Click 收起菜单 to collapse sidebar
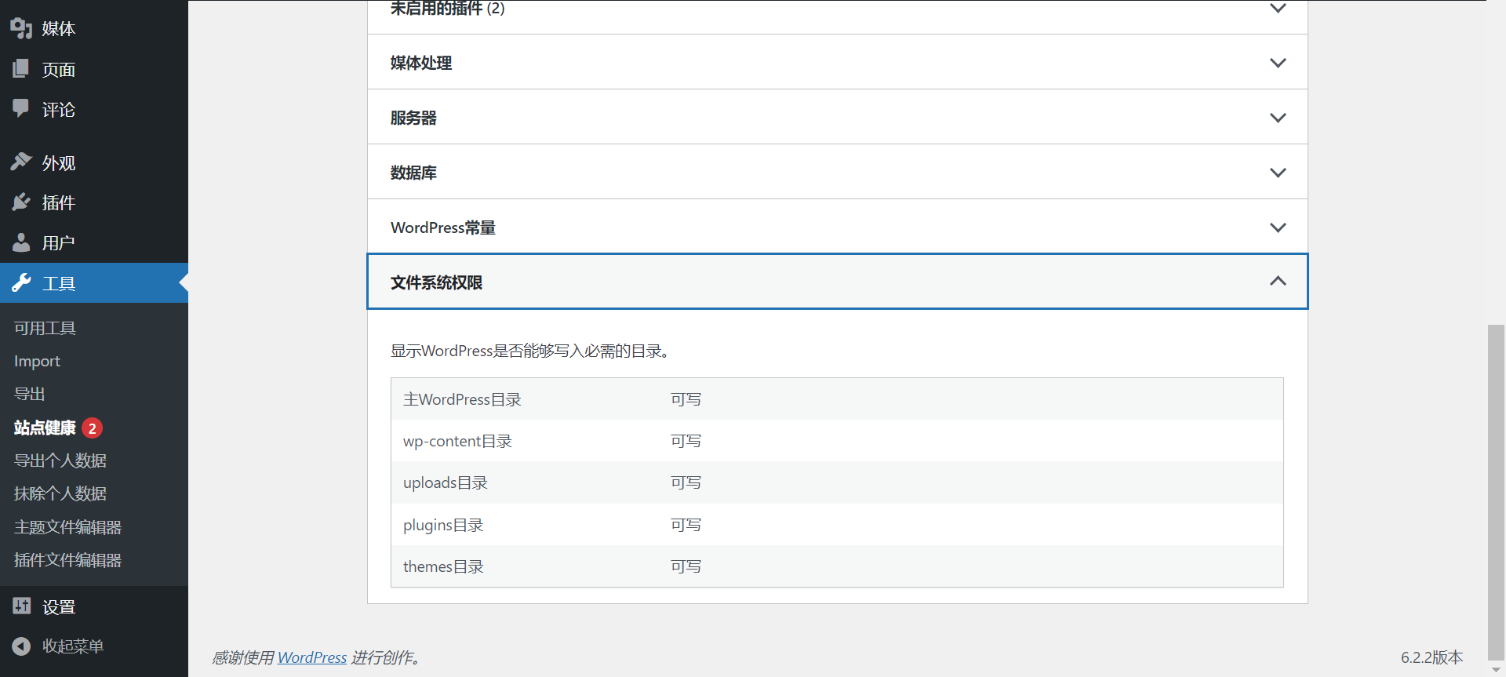 click(72, 646)
